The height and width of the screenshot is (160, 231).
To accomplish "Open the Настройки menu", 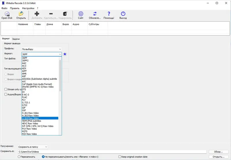I will [28, 8].
